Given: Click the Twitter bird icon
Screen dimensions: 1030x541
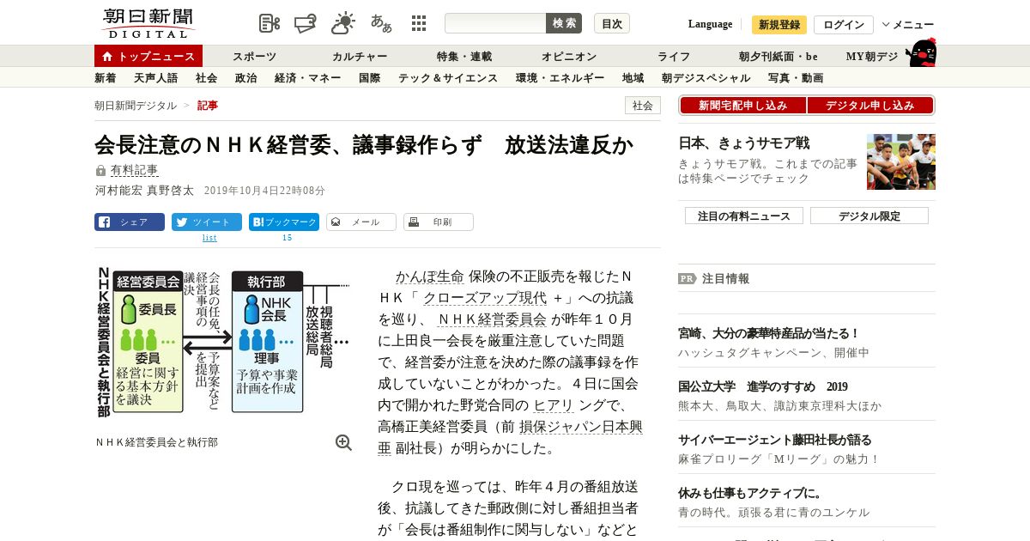Looking at the screenshot, I should tap(181, 222).
